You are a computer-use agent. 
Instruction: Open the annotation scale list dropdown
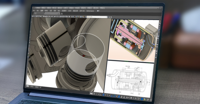[x=129, y=97]
